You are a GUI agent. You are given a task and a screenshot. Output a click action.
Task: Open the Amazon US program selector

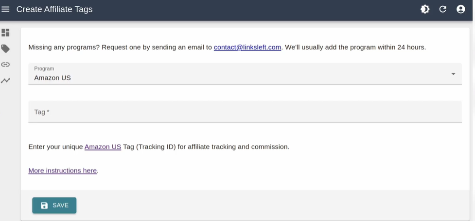click(x=233, y=77)
